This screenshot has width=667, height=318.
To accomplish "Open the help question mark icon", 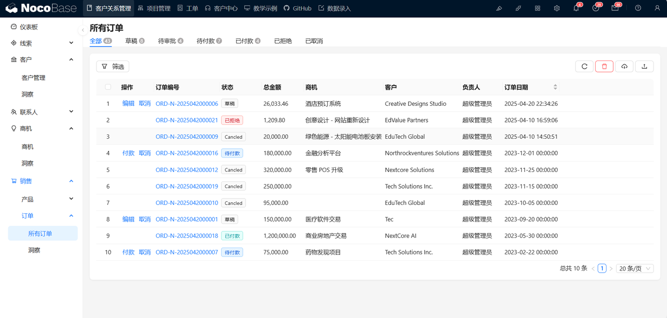I will pos(638,8).
